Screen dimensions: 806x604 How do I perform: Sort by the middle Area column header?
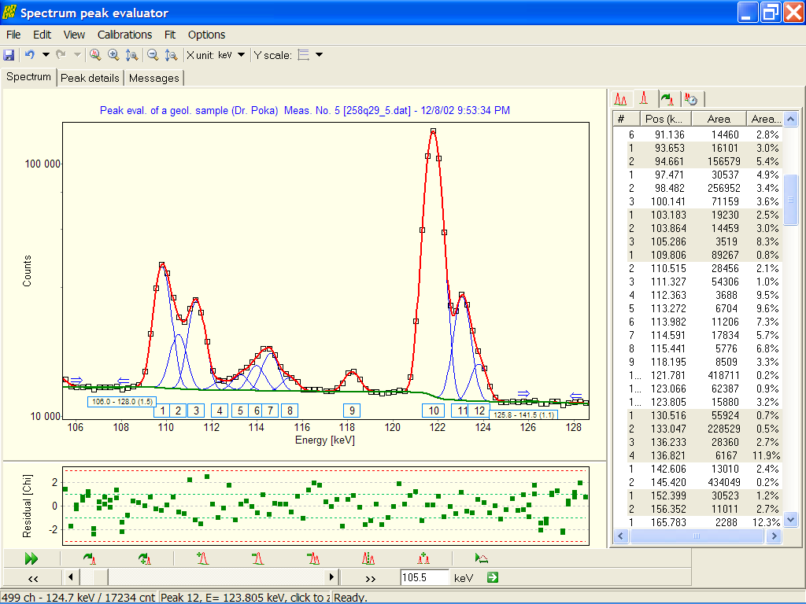[719, 120]
